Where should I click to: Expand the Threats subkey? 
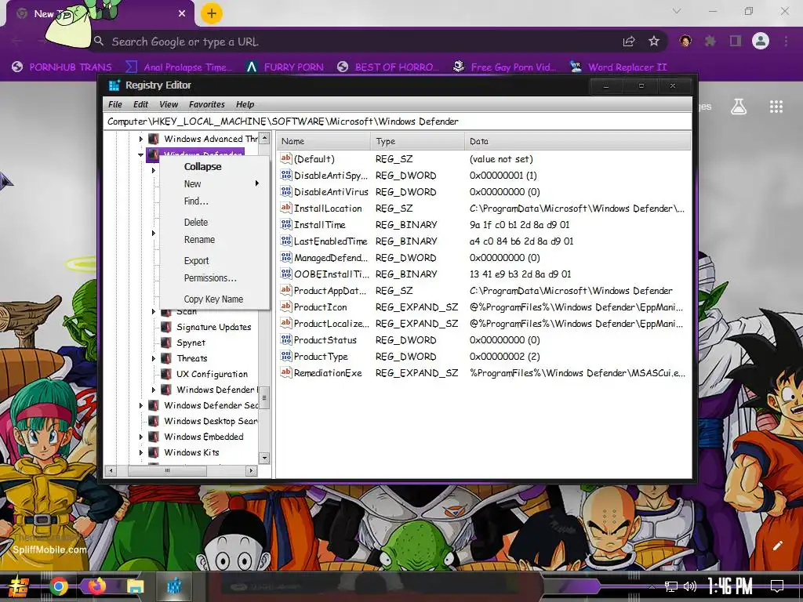click(x=154, y=358)
